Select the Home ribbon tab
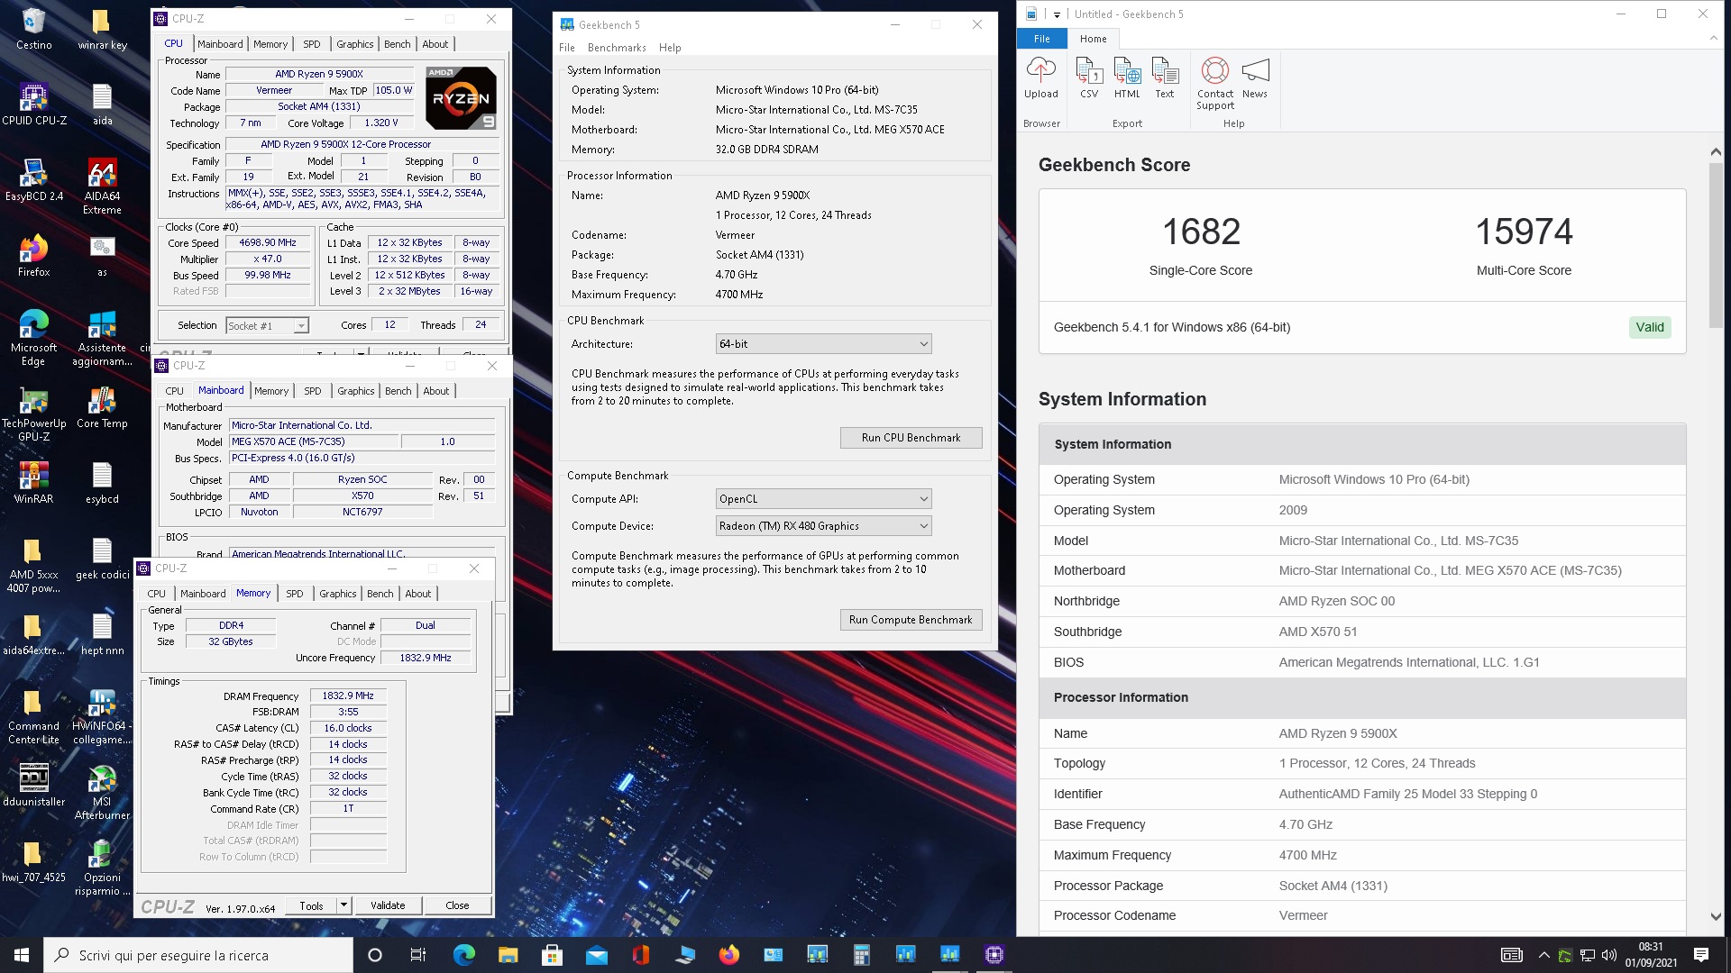1731x973 pixels. [x=1093, y=39]
